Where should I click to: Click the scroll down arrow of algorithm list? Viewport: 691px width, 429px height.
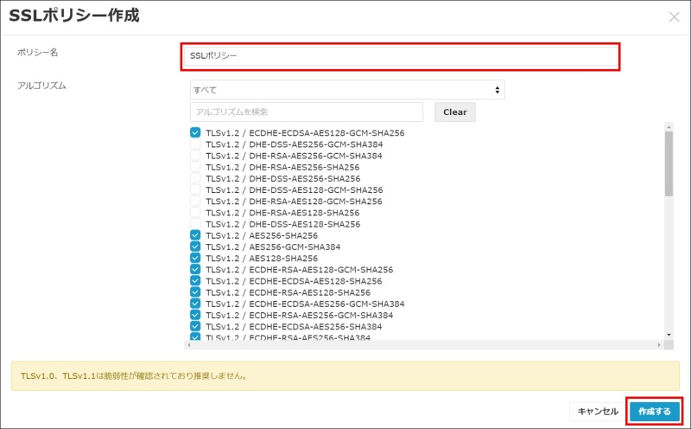(x=669, y=334)
